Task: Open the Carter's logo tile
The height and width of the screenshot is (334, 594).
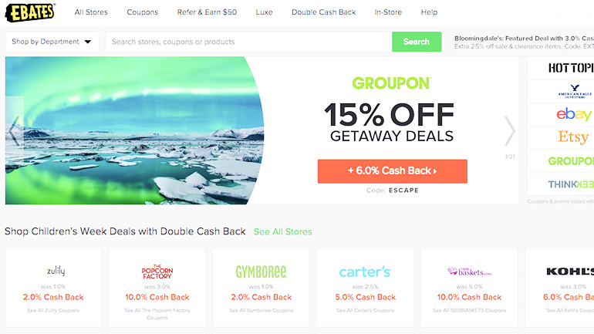Action: click(365, 272)
